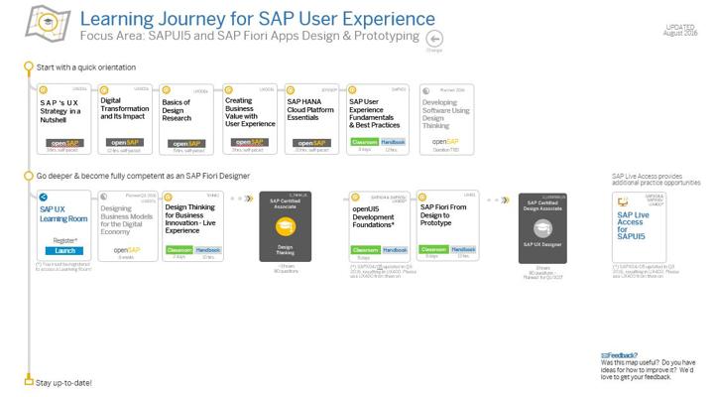This screenshot has width=714, height=397.
Task: Click Go deeper & become fully competent marker
Action: 28,176
